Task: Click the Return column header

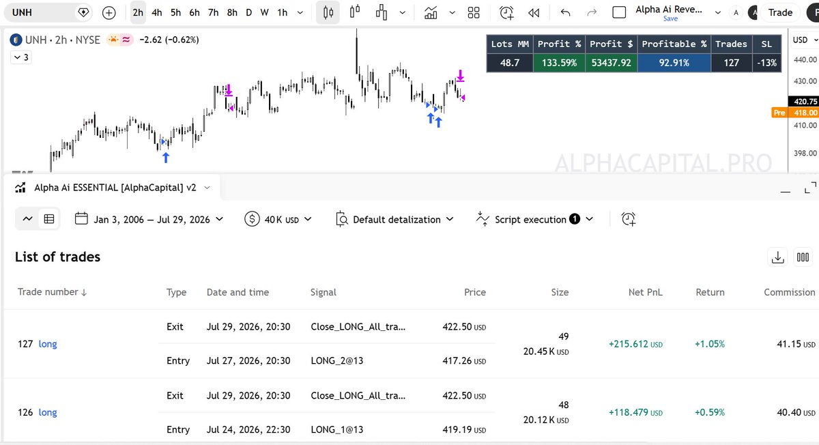Action: click(x=710, y=292)
